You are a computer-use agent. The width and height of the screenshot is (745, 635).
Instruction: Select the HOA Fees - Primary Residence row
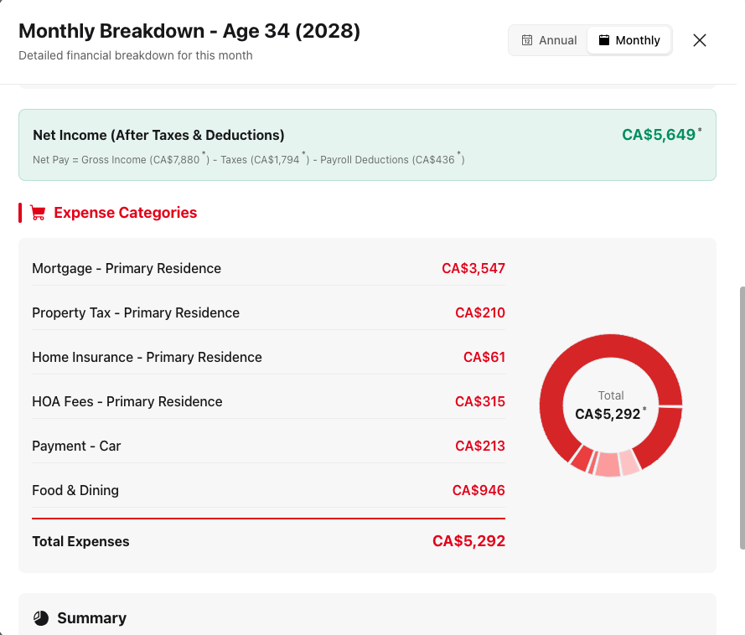[268, 402]
